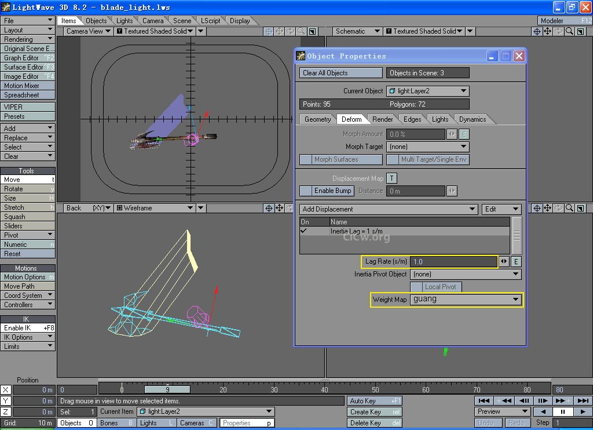Click bottom-right viewport zoom magnifier icon
Viewport: 593px width, 430px height.
tap(569, 208)
